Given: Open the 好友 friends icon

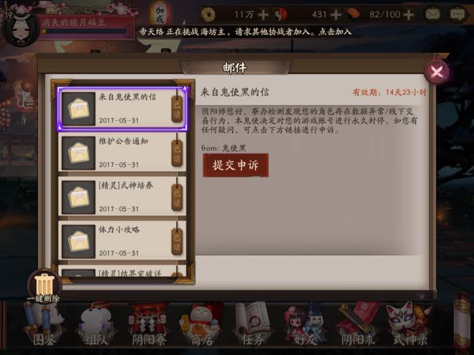Looking at the screenshot, I should [305, 325].
